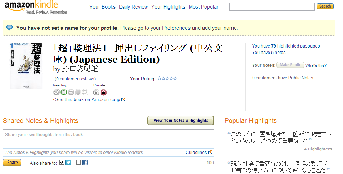Go to the Daily Review page
Image resolution: width=343 pixels, height=174 pixels.
pyautogui.click(x=133, y=7)
